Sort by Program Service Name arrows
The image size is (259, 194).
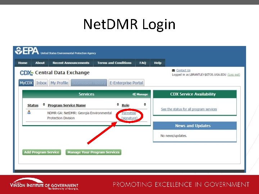coord(118,105)
